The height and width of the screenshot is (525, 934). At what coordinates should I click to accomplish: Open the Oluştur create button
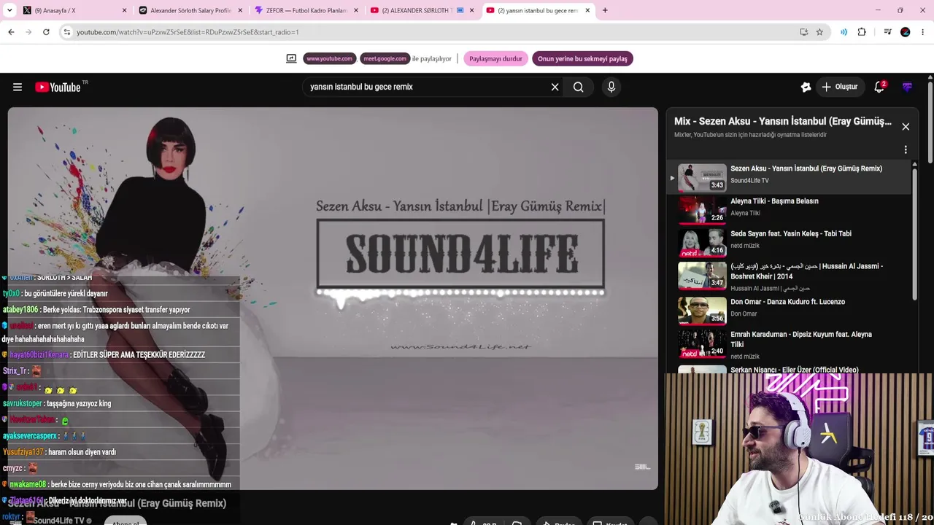[839, 87]
